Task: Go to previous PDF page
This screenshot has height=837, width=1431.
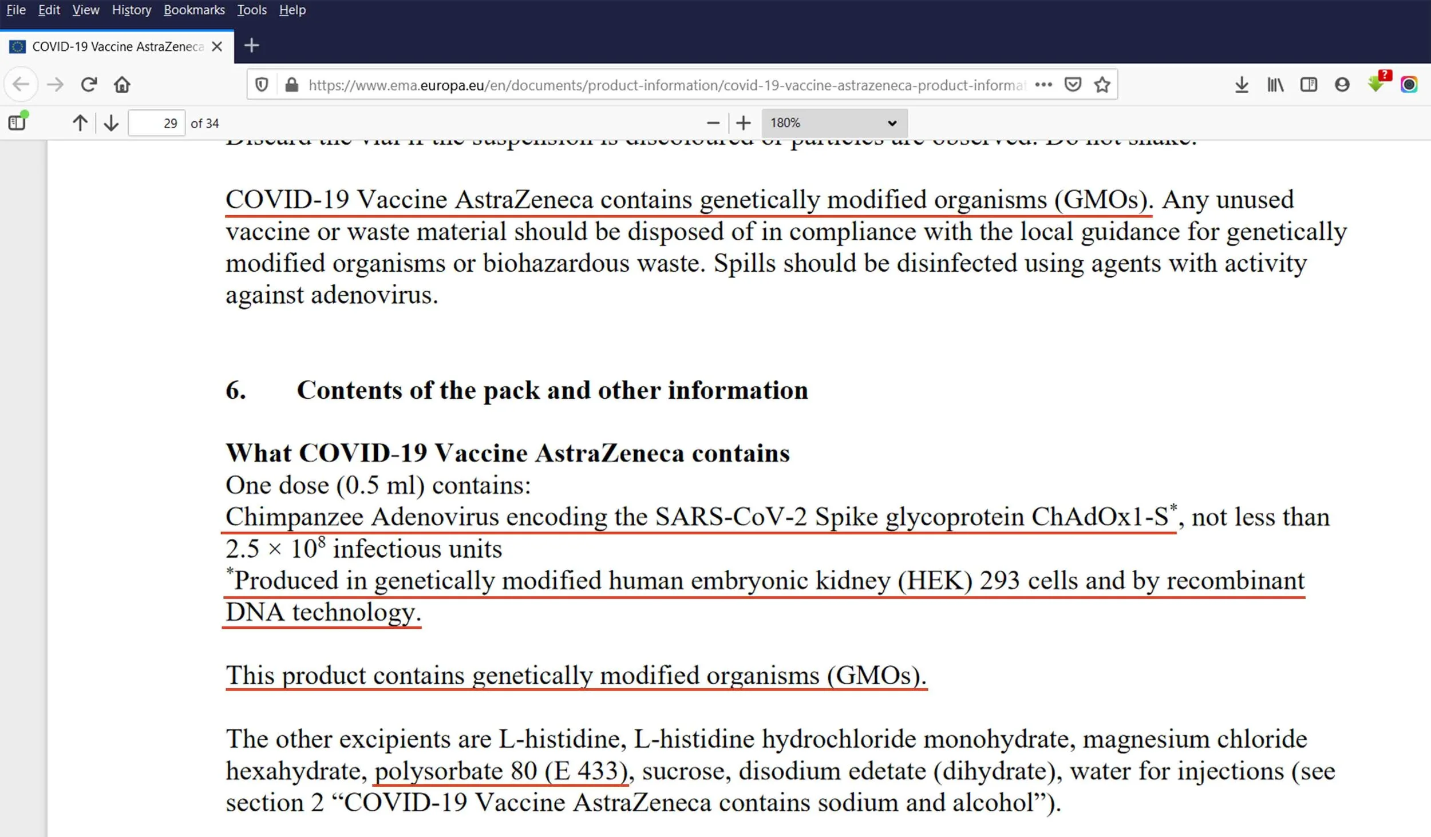Action: pos(80,123)
